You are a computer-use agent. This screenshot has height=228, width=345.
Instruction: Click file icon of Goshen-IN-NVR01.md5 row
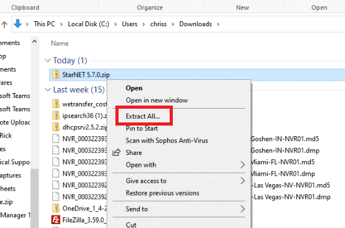pyautogui.click(x=56, y=139)
